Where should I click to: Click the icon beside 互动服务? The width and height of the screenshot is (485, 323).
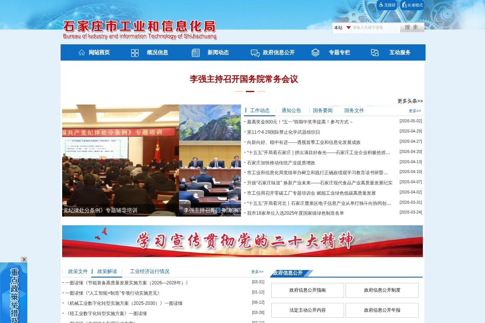click(x=375, y=53)
